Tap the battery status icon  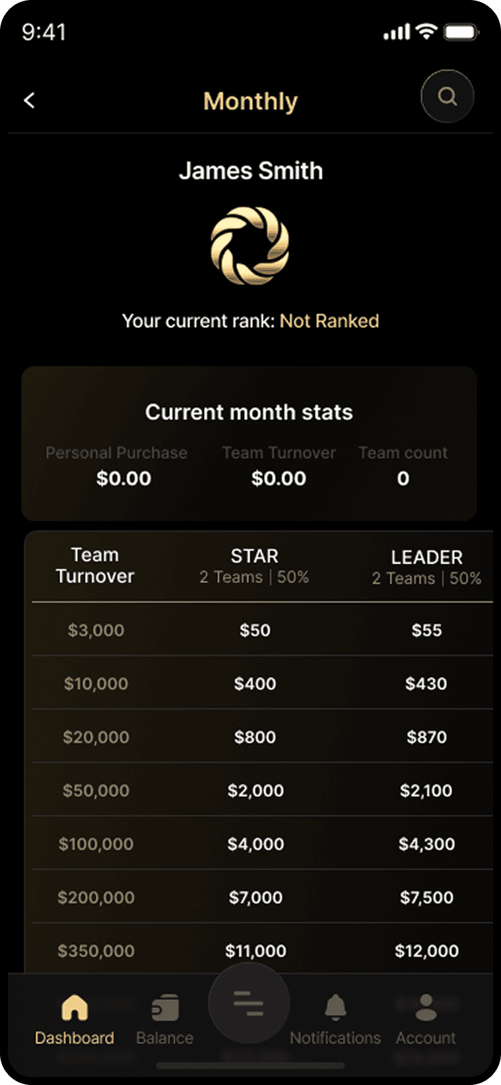pos(461,32)
